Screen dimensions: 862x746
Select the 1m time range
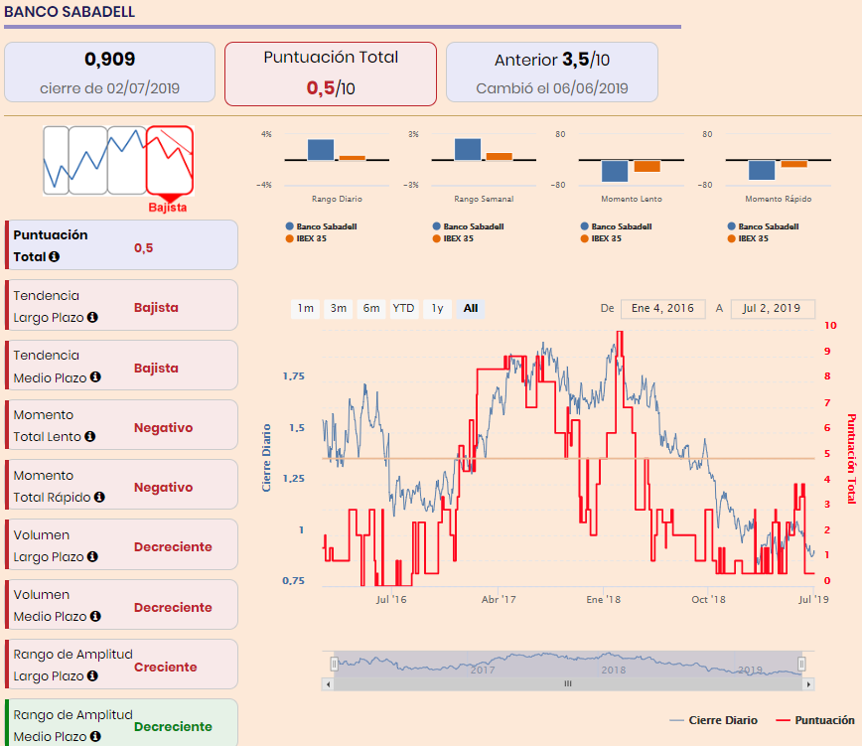point(305,308)
